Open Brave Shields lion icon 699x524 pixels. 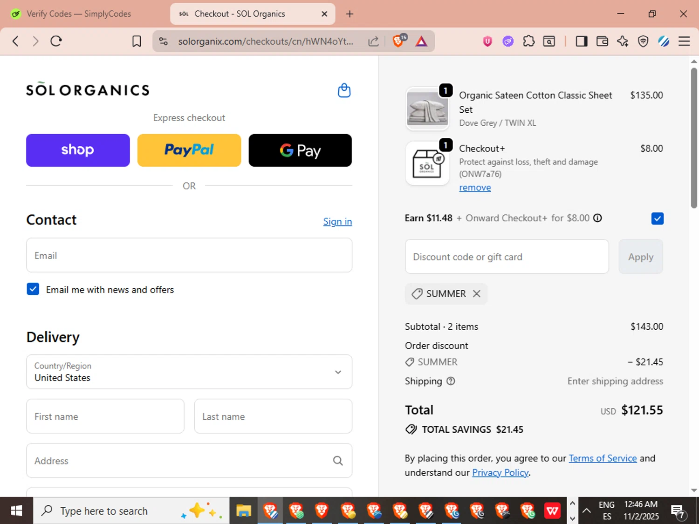pos(399,41)
